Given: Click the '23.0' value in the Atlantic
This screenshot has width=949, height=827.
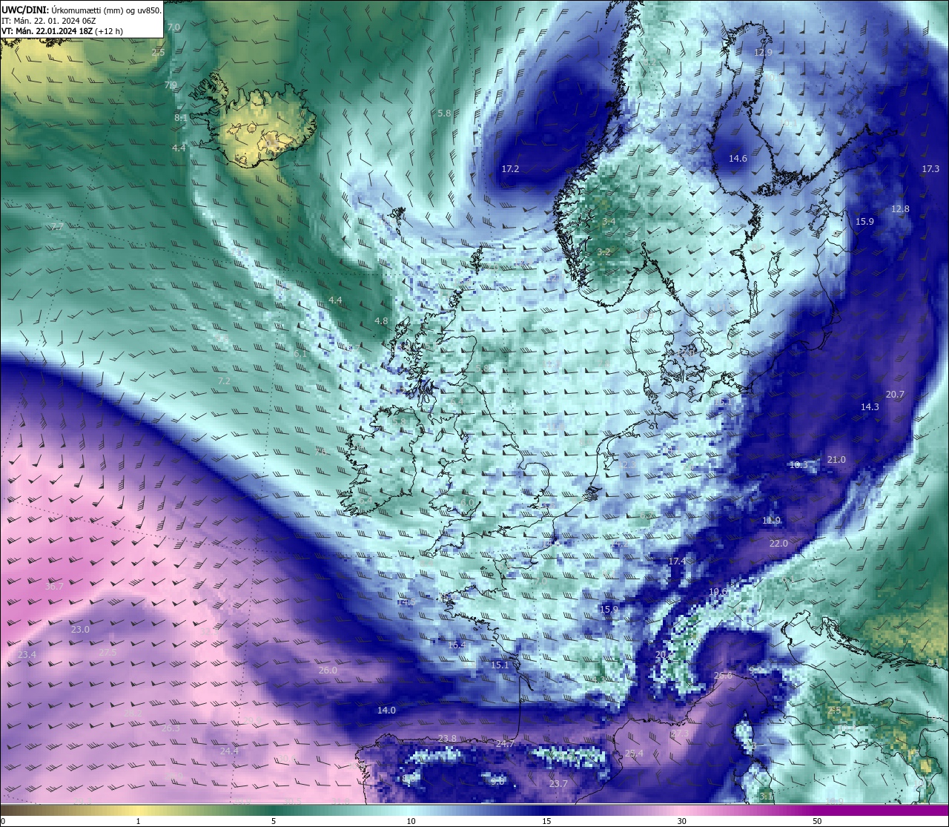Looking at the screenshot, I should tap(80, 630).
